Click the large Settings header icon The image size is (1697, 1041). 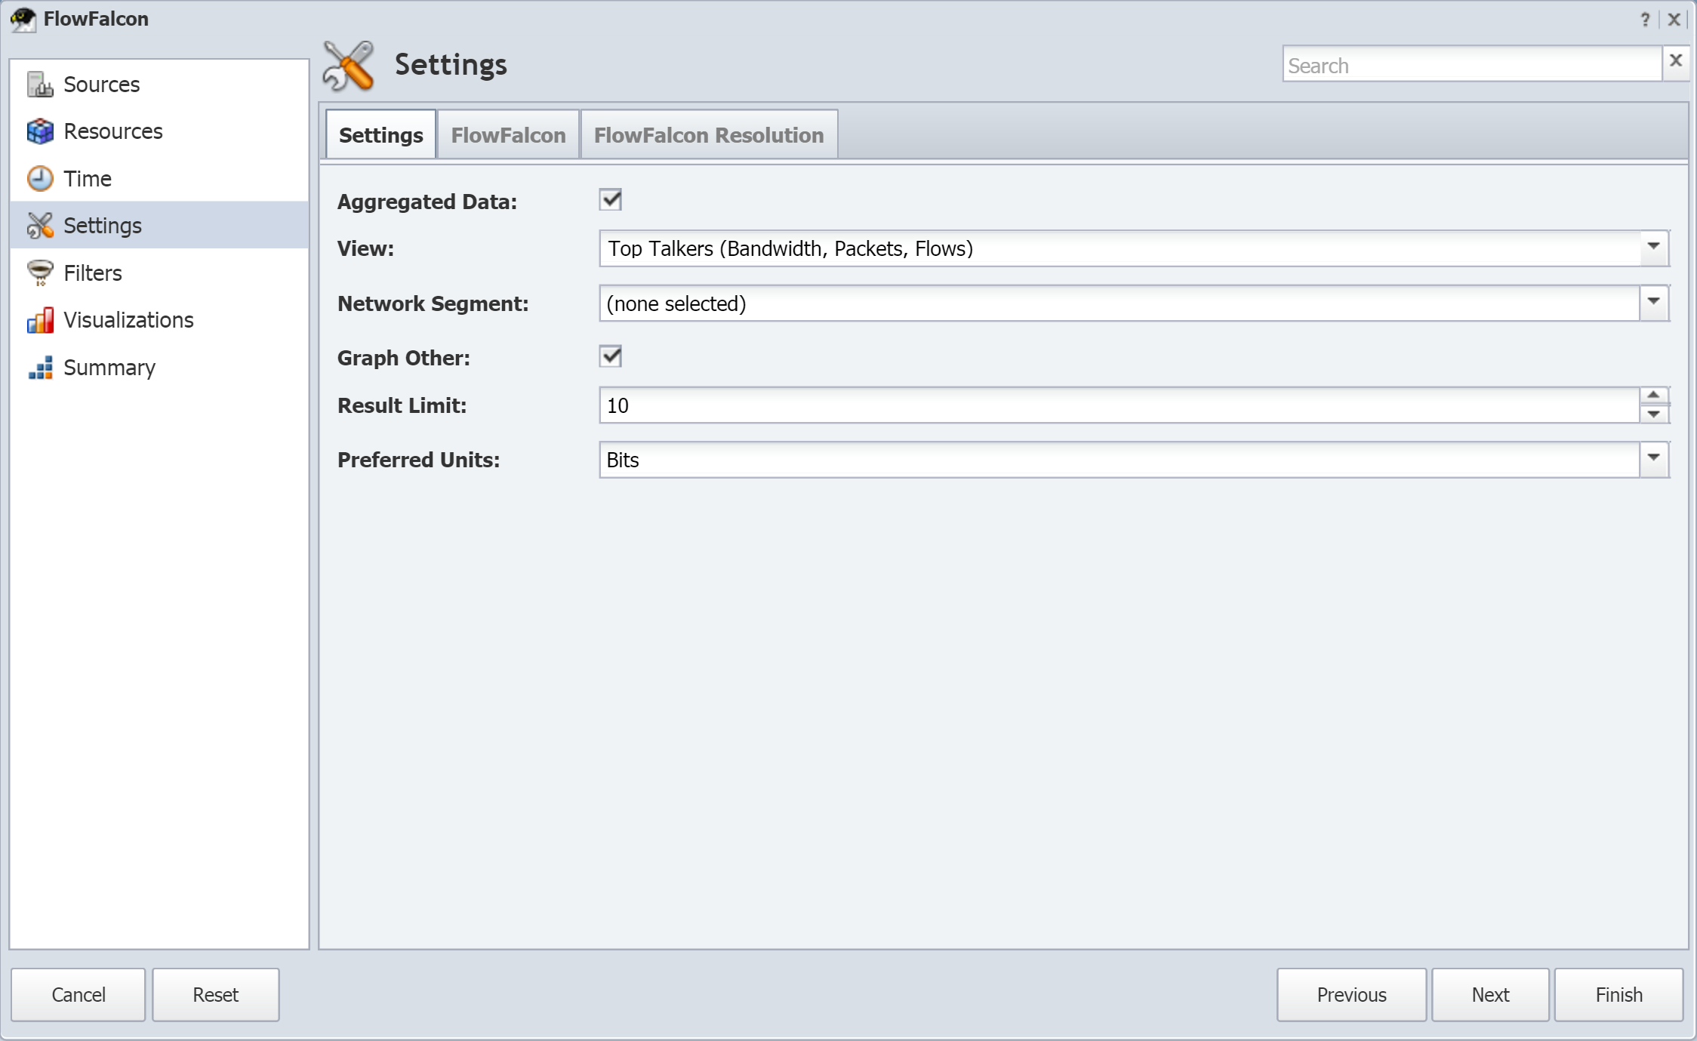tap(348, 66)
